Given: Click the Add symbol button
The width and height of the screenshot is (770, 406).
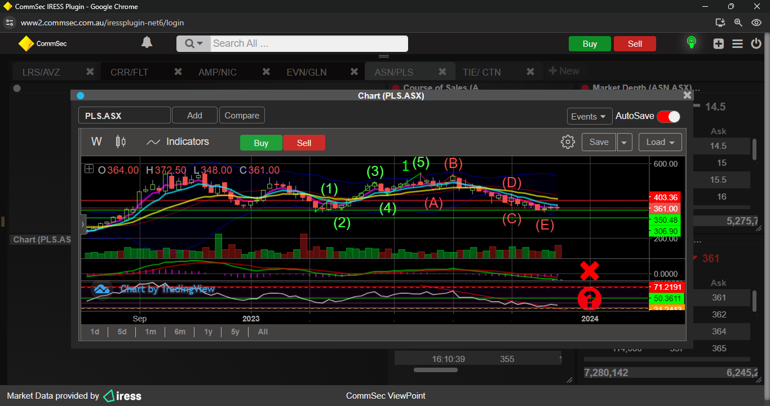Looking at the screenshot, I should [194, 115].
